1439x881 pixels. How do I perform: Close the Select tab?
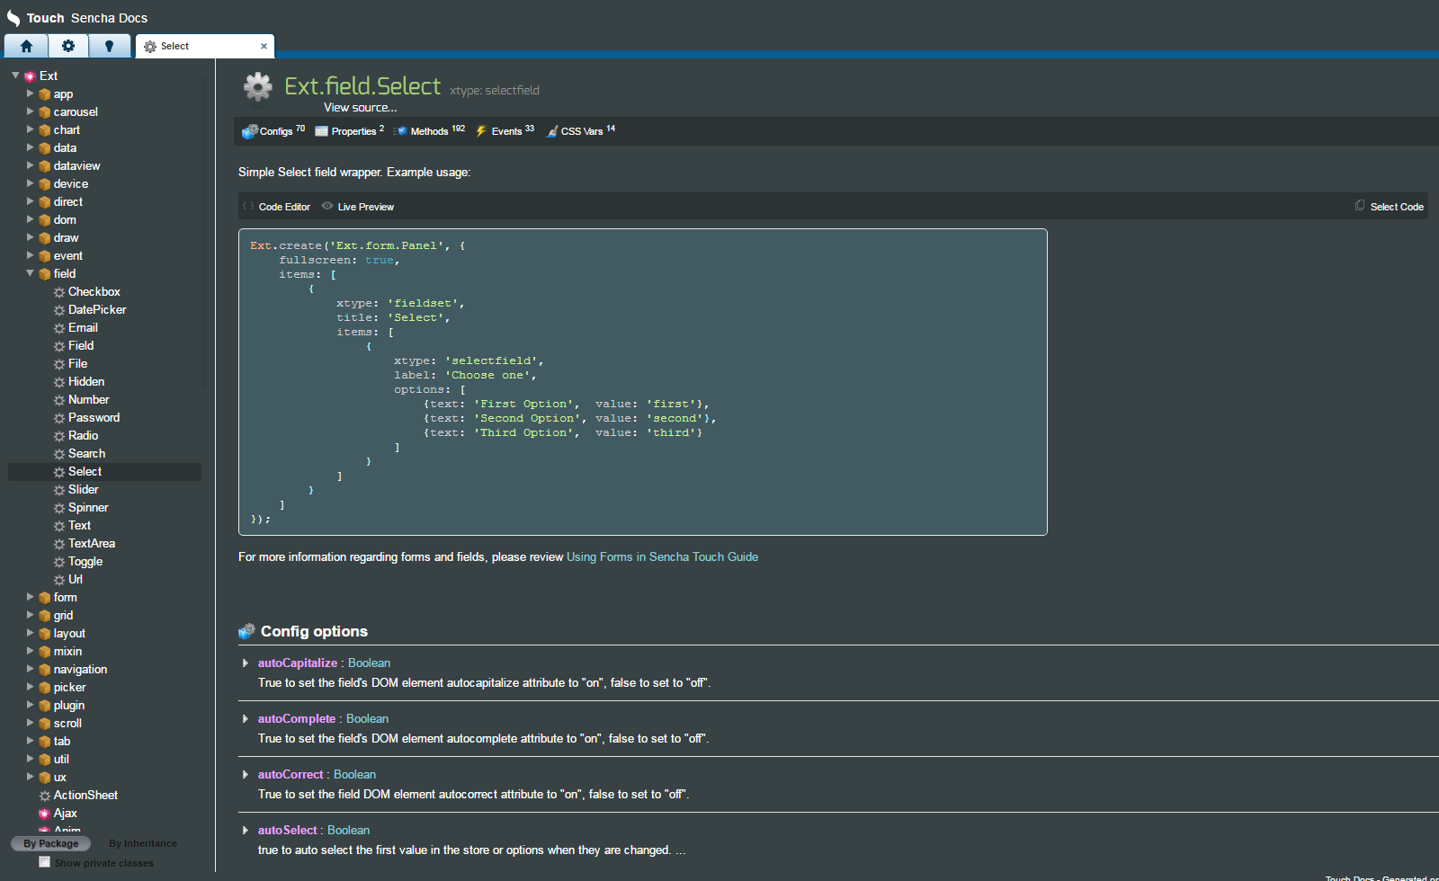[264, 47]
